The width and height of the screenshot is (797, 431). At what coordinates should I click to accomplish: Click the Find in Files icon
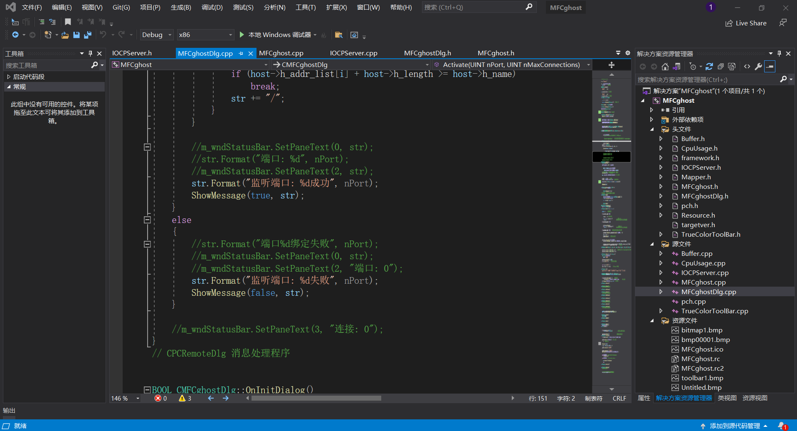(339, 35)
